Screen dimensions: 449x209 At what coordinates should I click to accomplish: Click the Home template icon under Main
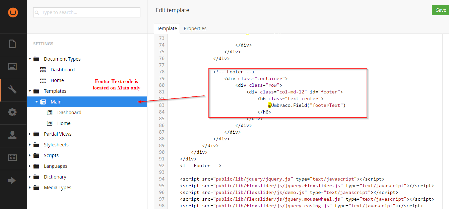point(50,123)
